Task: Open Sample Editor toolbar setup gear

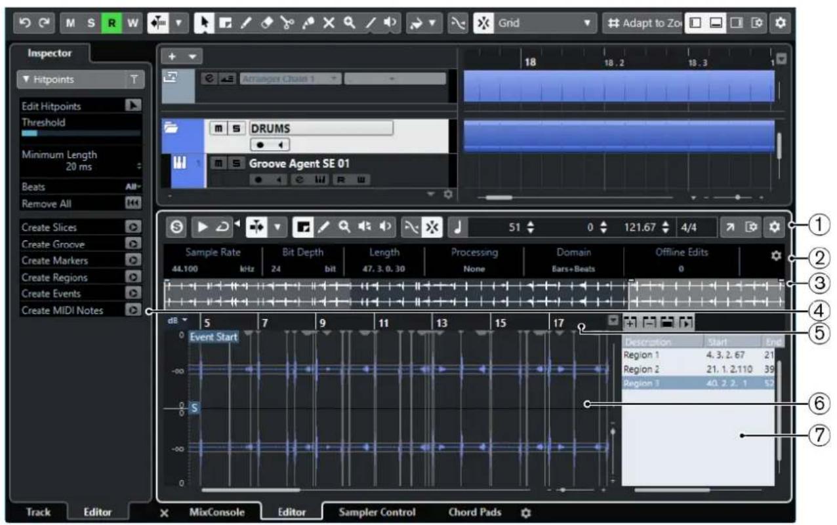Action: (774, 228)
